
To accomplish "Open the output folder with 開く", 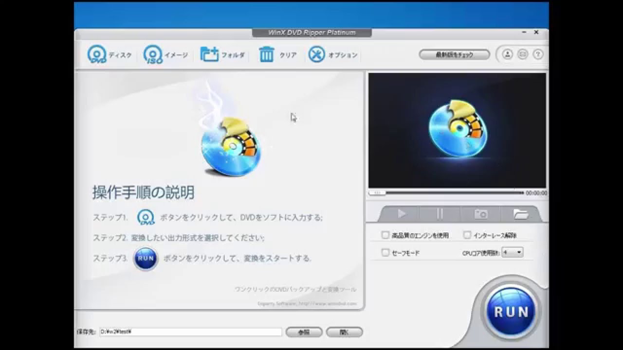I will pyautogui.click(x=345, y=332).
